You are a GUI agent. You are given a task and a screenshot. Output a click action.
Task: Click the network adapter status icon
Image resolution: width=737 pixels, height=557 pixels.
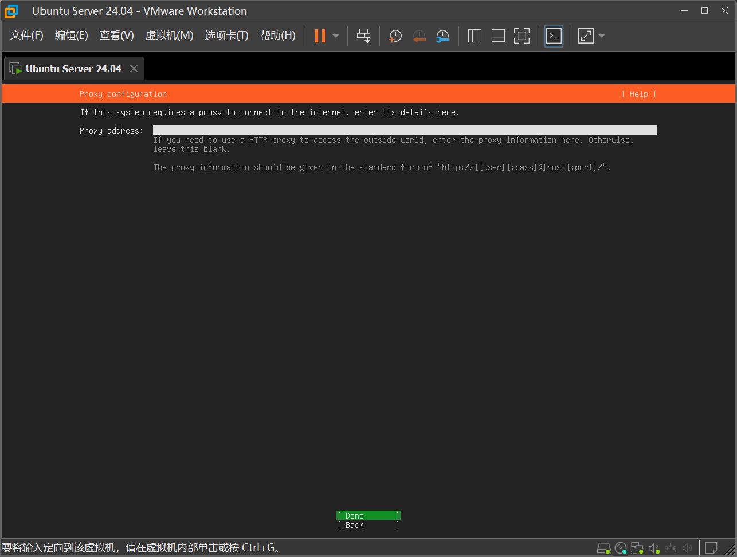point(637,548)
